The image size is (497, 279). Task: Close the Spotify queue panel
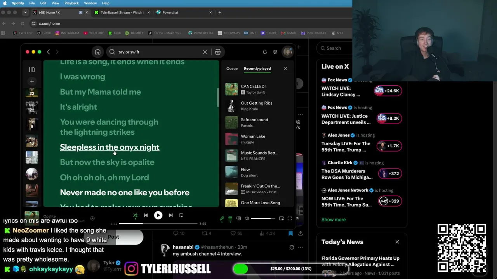[285, 69]
